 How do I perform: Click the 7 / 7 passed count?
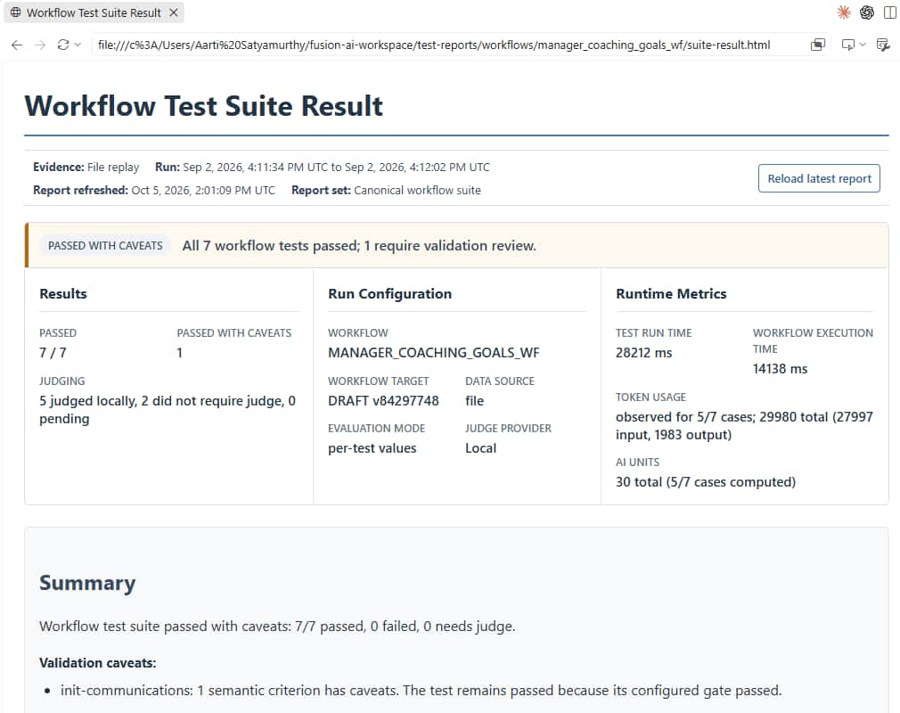pyautogui.click(x=53, y=352)
